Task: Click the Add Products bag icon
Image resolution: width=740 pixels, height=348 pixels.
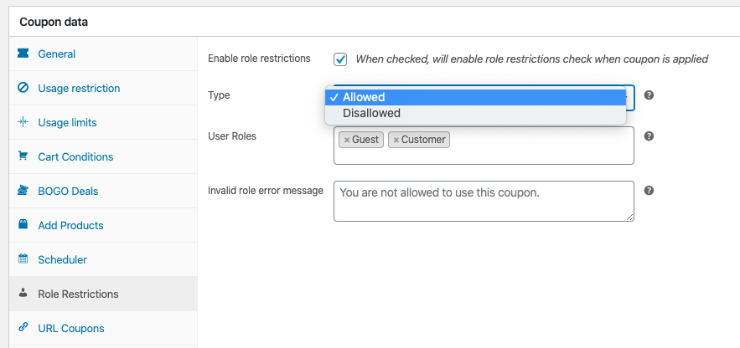Action: point(23,225)
